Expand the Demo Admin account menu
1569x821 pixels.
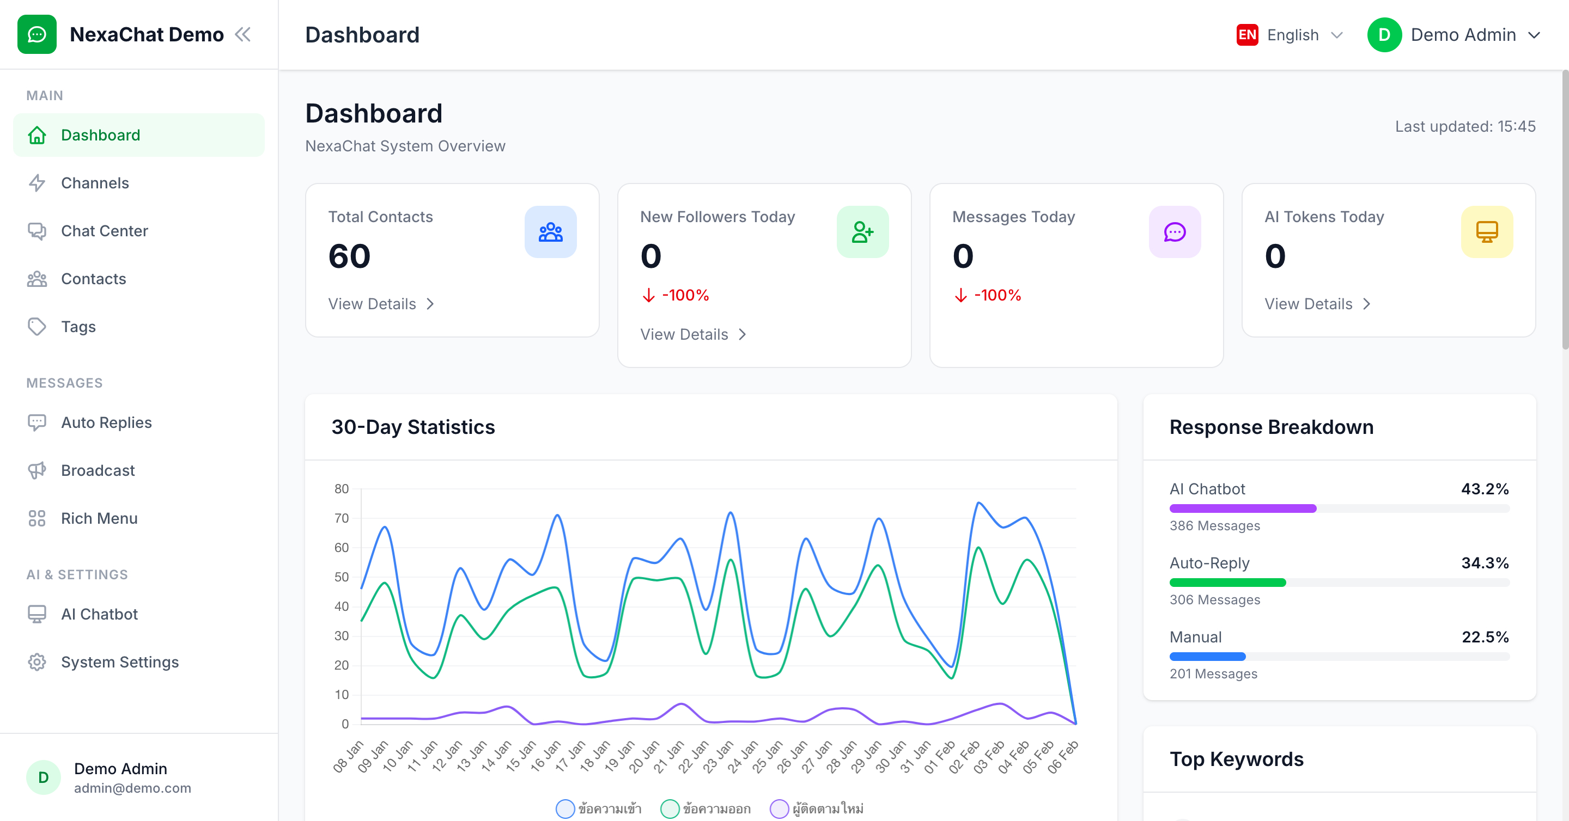[1455, 35]
